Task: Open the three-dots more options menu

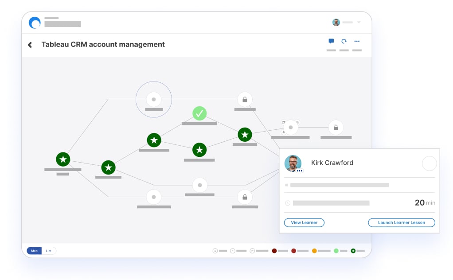Action: pyautogui.click(x=357, y=41)
